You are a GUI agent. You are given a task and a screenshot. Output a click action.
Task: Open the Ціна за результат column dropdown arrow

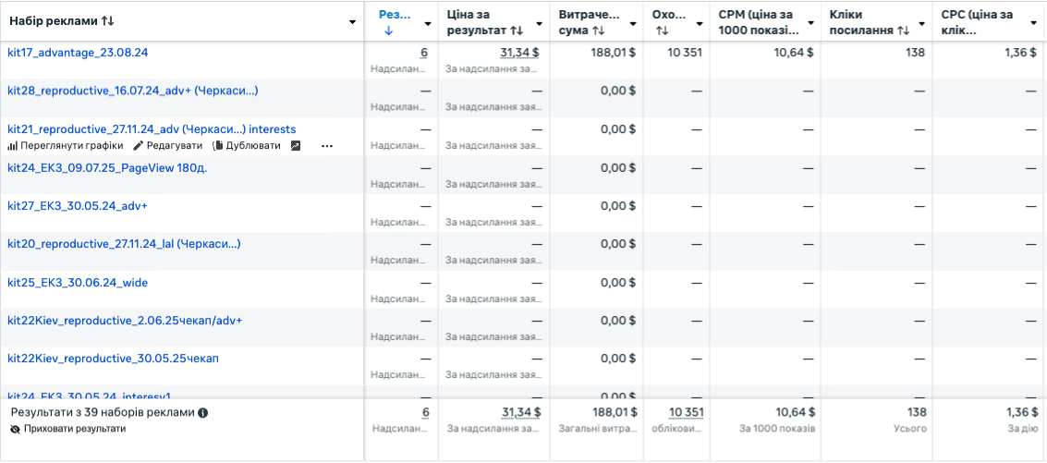[x=539, y=23]
